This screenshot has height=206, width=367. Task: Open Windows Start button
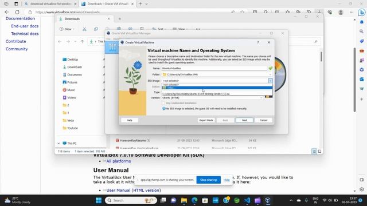coord(99,200)
